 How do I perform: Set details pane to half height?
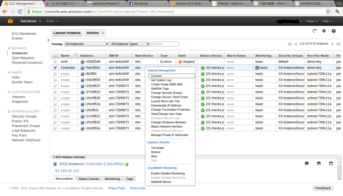coord(319,163)
